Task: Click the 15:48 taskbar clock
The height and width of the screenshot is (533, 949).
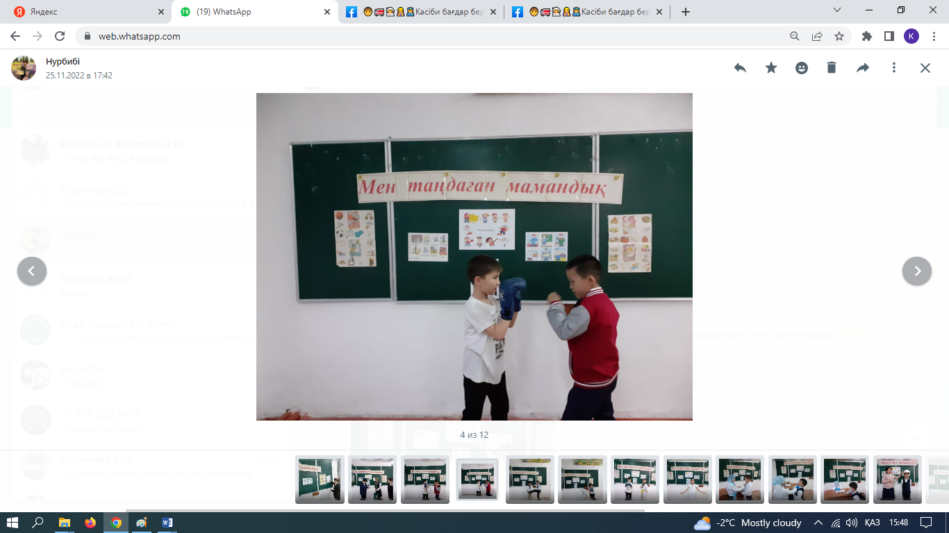Action: coord(898,523)
